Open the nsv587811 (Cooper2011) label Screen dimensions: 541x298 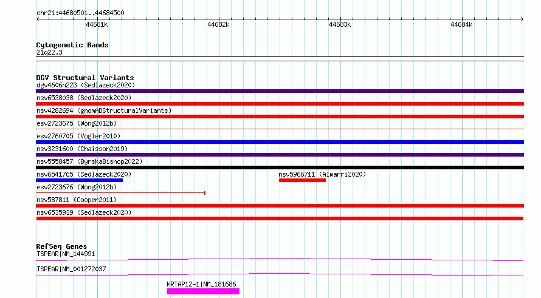(77, 200)
